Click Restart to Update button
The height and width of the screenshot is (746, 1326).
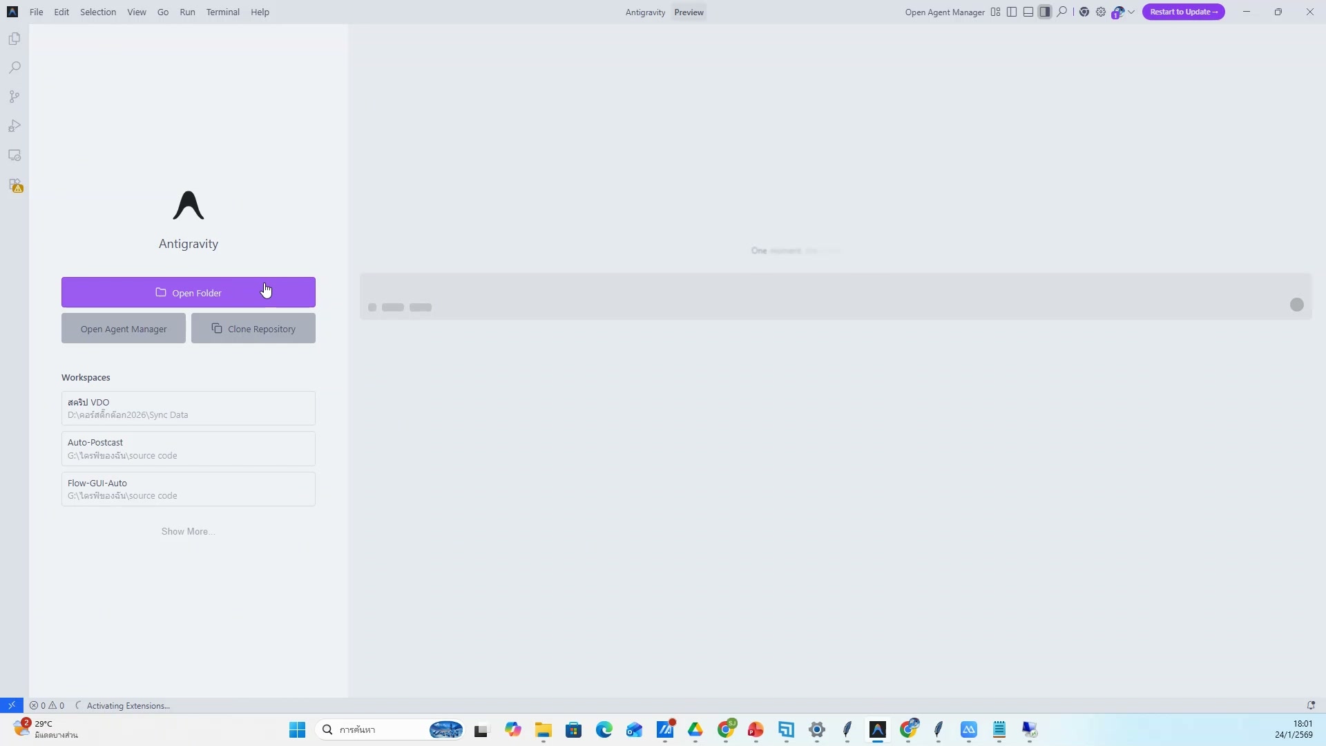click(1183, 12)
